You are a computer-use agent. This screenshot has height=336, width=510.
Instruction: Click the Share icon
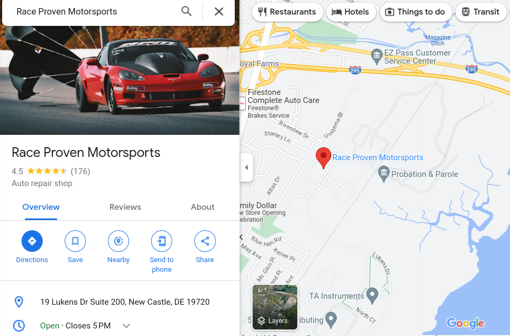205,241
